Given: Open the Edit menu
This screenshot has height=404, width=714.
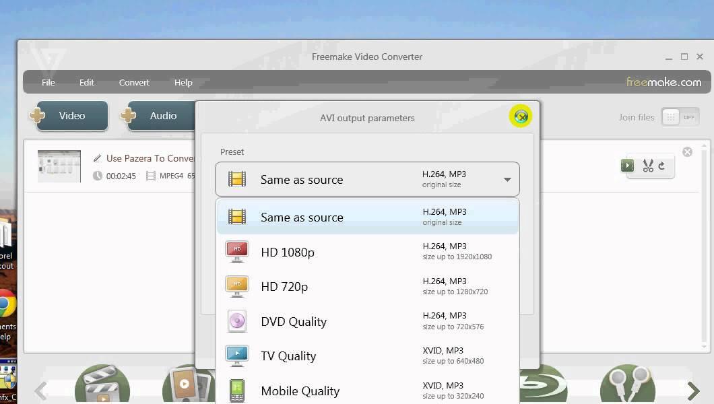Looking at the screenshot, I should click(86, 82).
